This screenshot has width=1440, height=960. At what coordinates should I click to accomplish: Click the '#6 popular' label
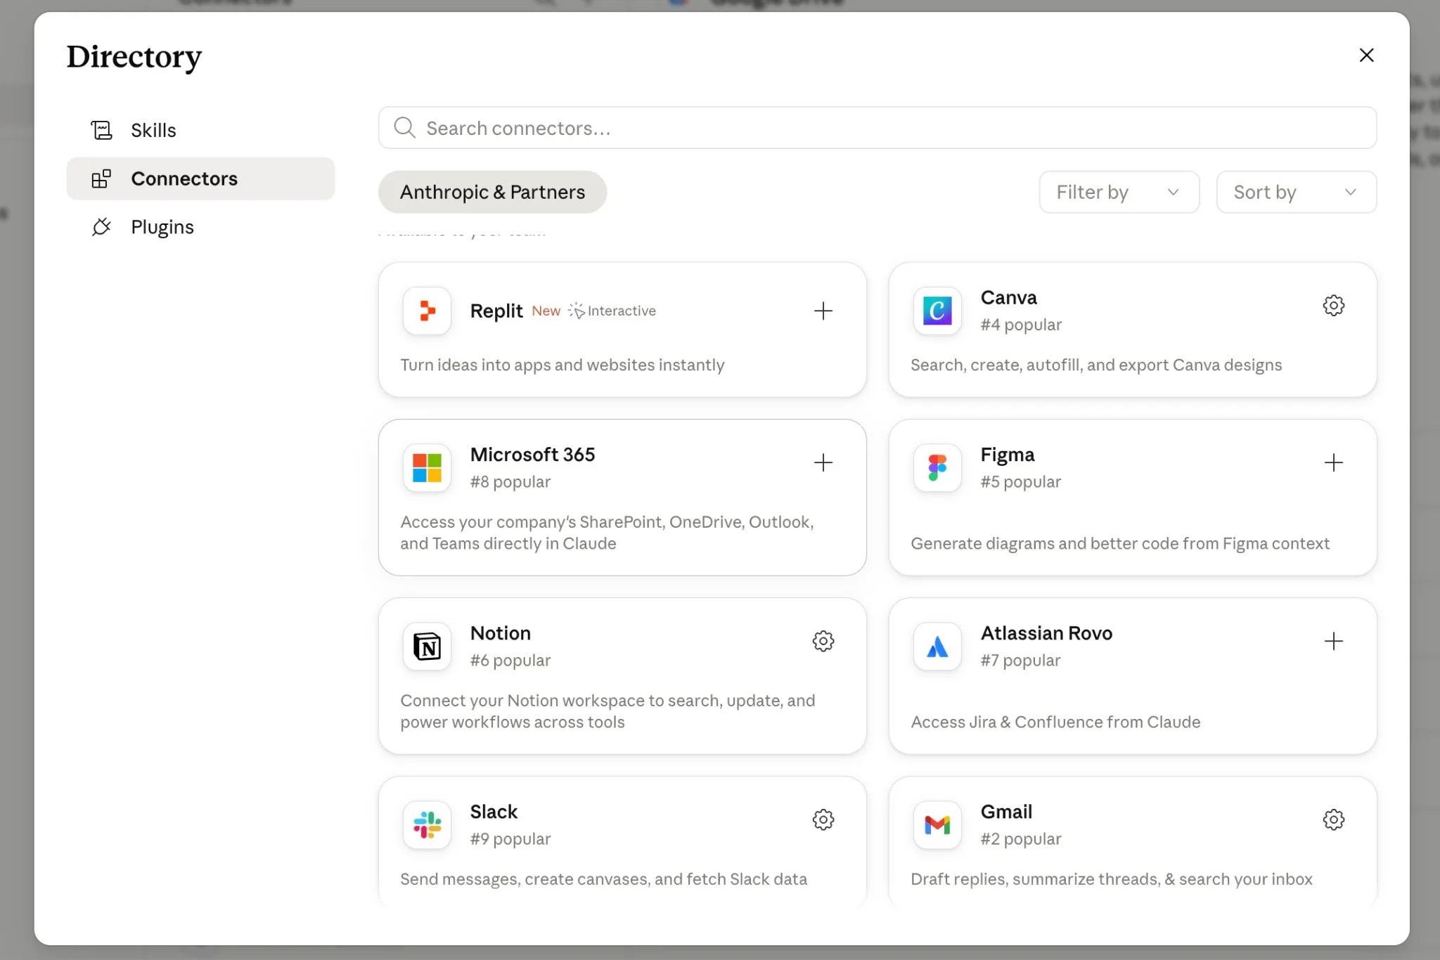coord(510,661)
